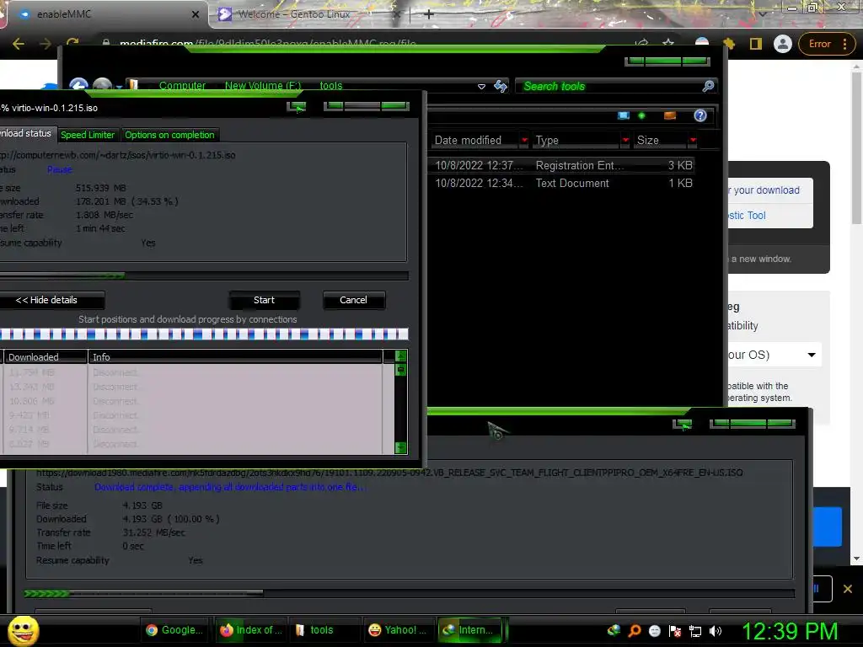Toggle Chrome side panel icon
Image resolution: width=863 pixels, height=647 pixels.
click(x=756, y=44)
